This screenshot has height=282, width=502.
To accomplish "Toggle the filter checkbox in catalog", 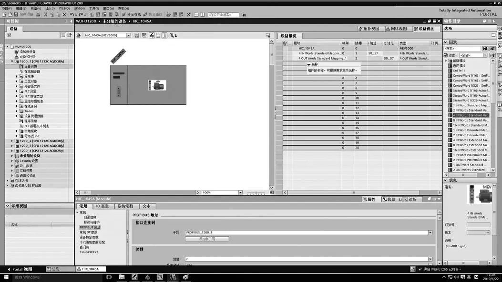I will (446, 55).
